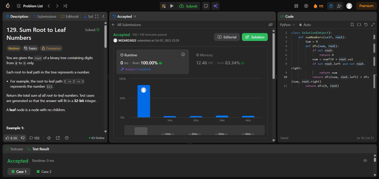
Task: Click the LeetCode logo icon
Action: 8,6
